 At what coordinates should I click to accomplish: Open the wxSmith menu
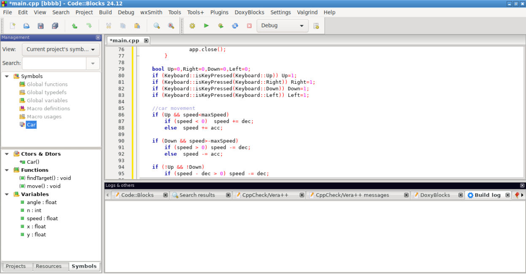coord(150,12)
